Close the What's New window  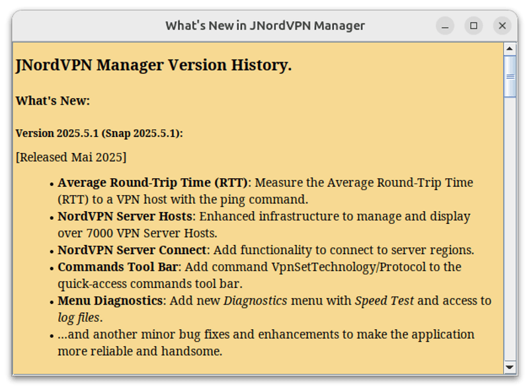(502, 26)
